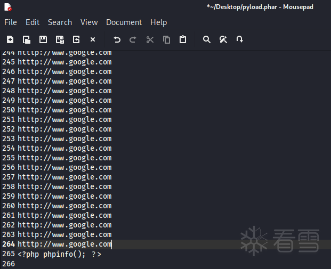This screenshot has height=269, width=331.
Task: Open the Help menu
Action: coord(158,22)
